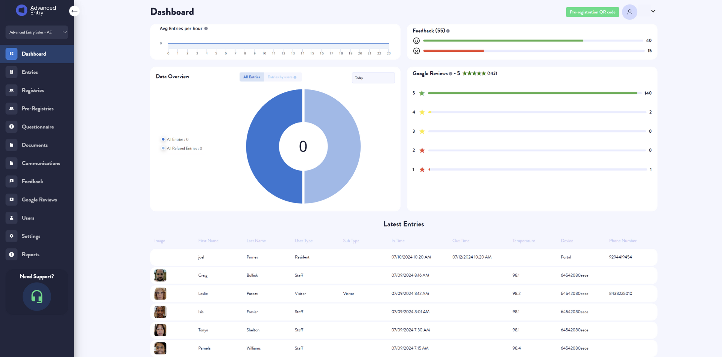Viewport: 722px width, 357px height.
Task: Open the Advanced Entry Sales - AE dropdown
Action: 37,32
